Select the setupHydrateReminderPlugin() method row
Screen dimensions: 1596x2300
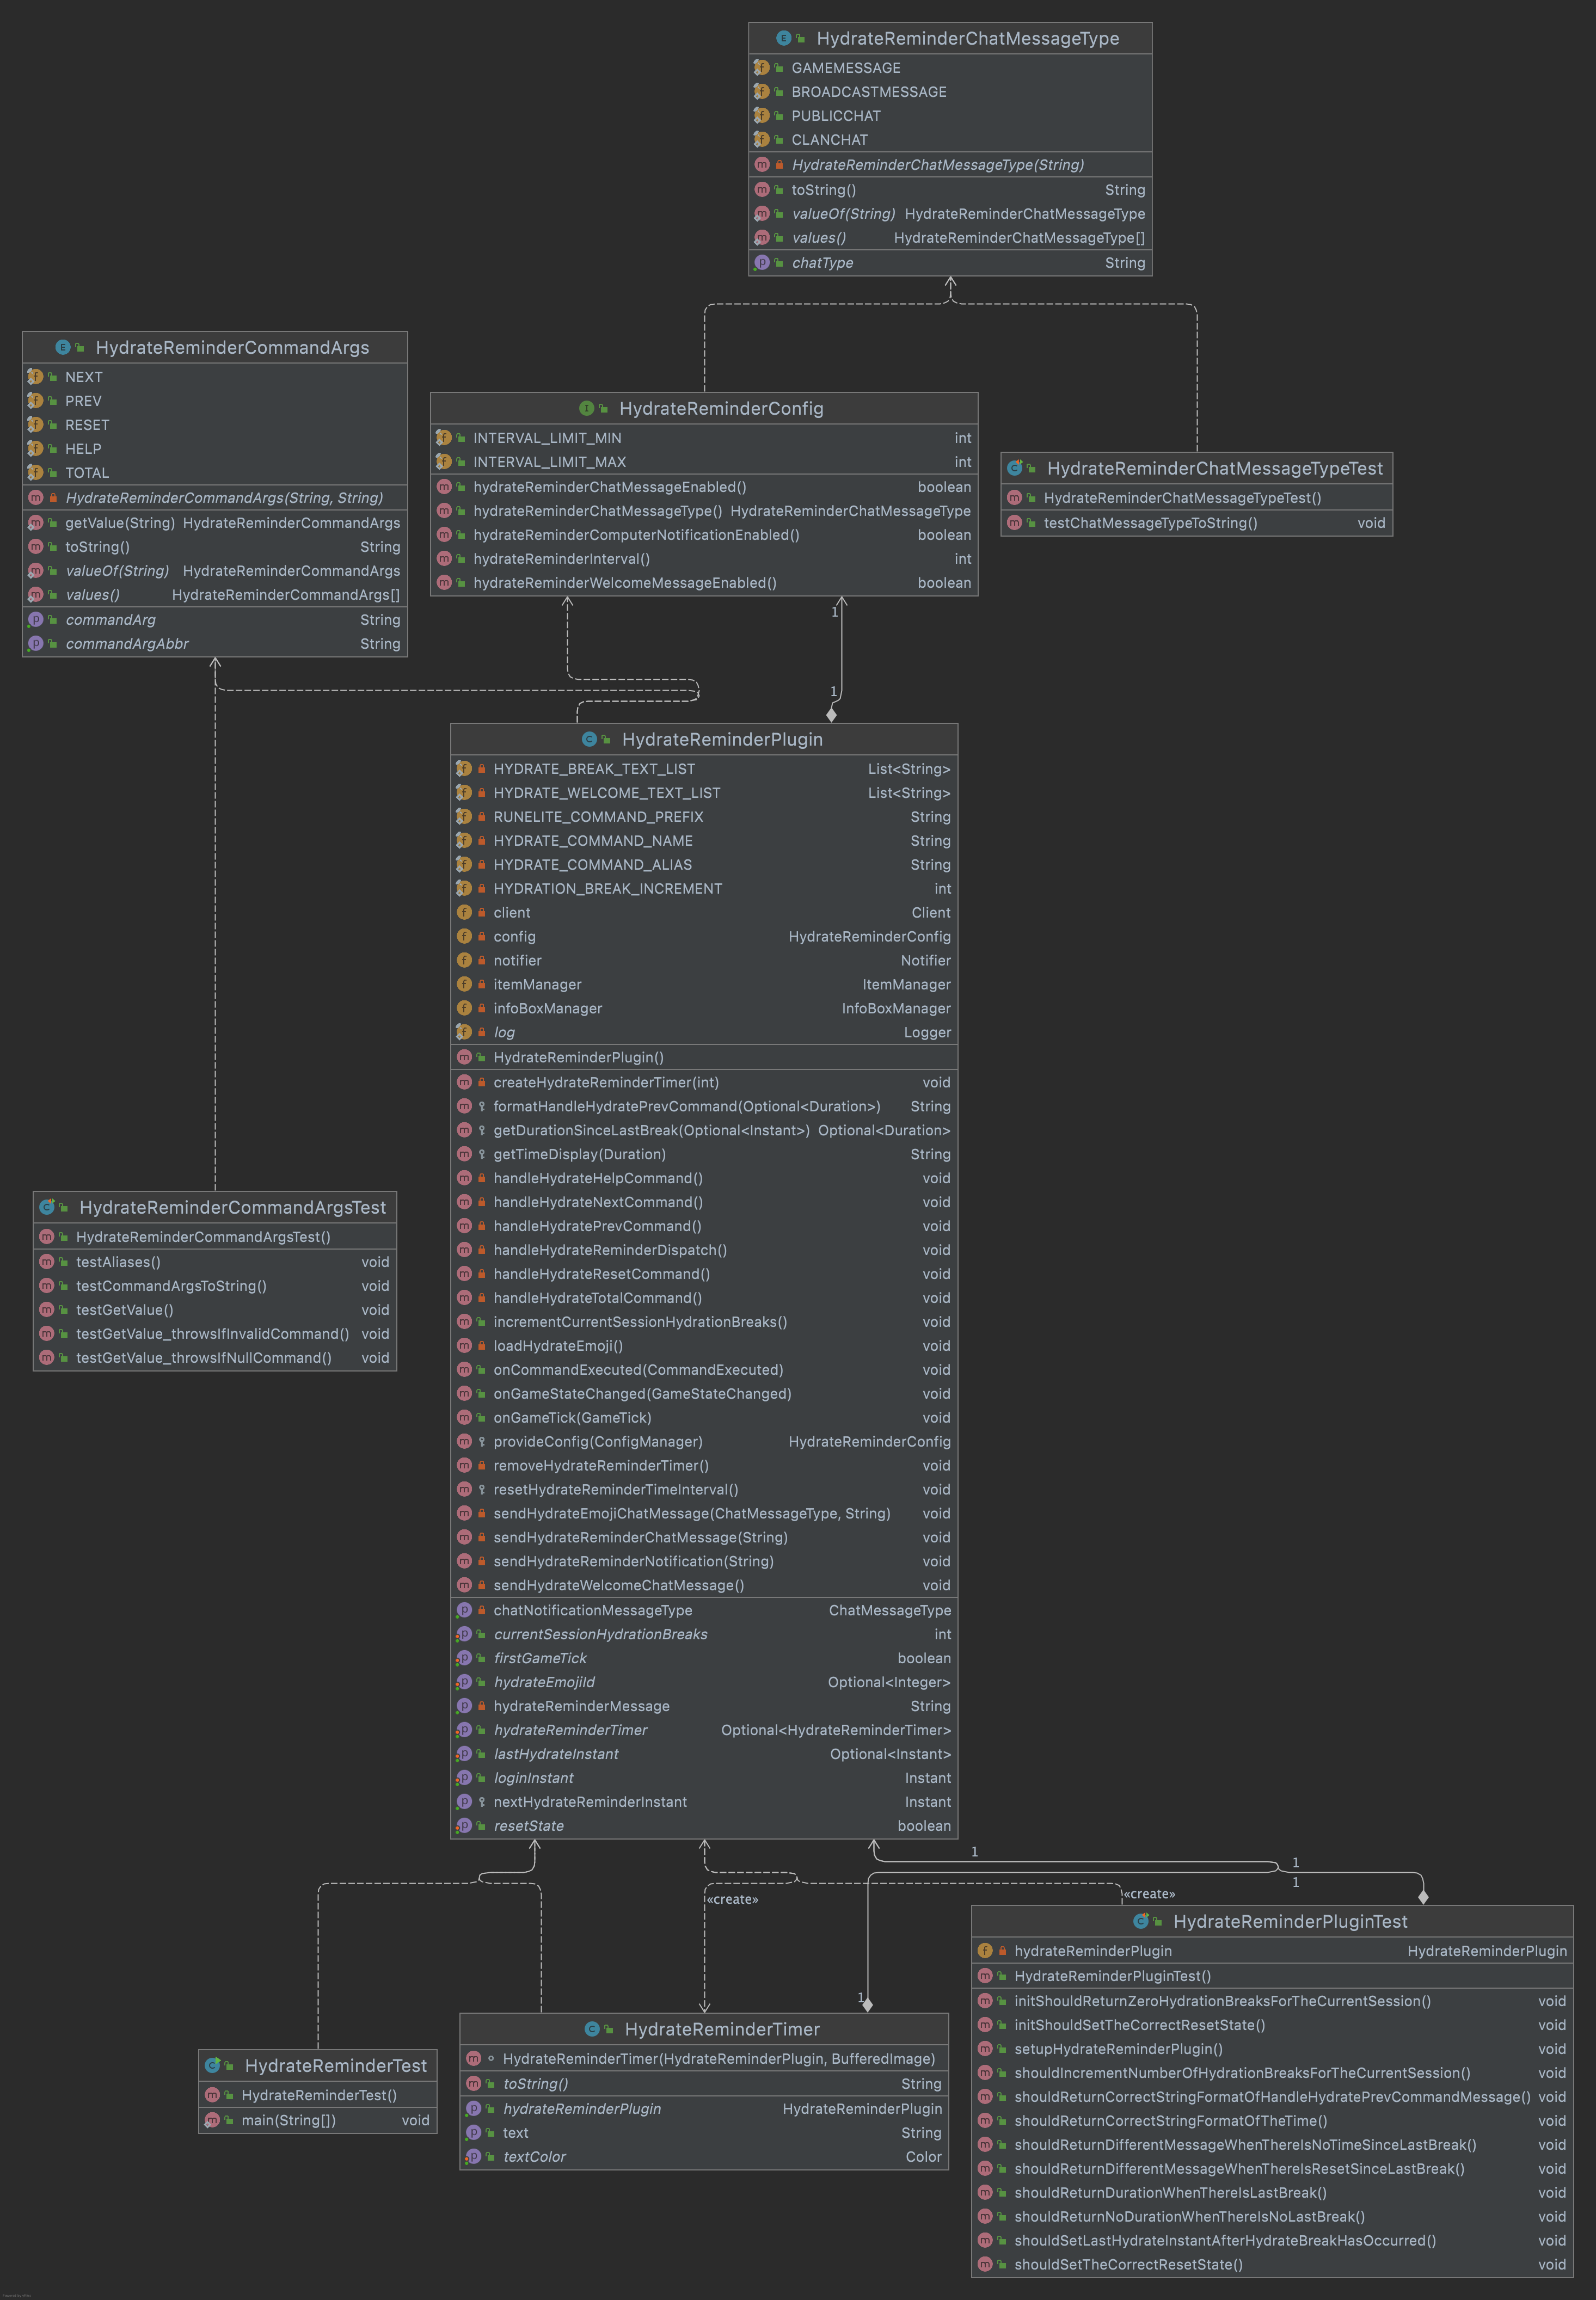click(x=1118, y=2049)
